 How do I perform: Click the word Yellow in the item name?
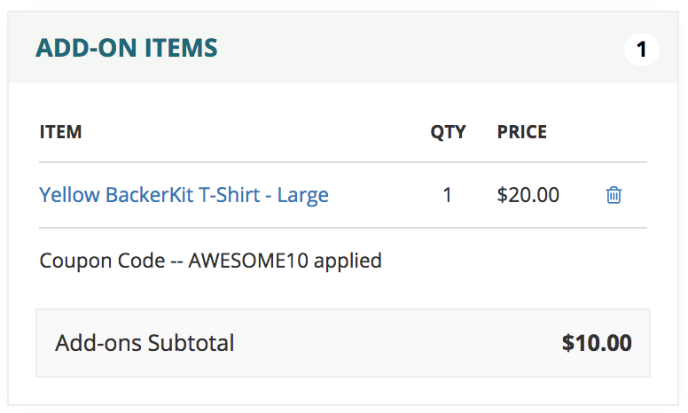(69, 195)
